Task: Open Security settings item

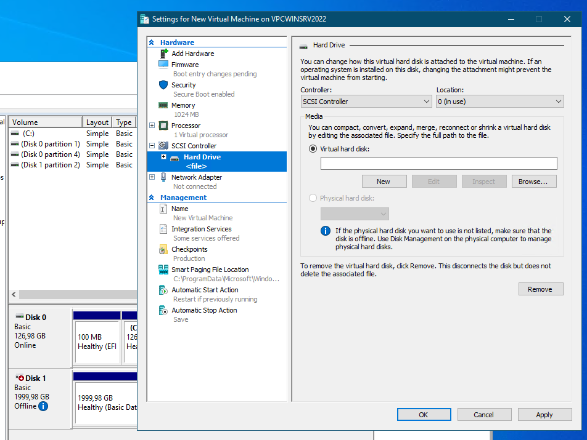Action: 184,85
